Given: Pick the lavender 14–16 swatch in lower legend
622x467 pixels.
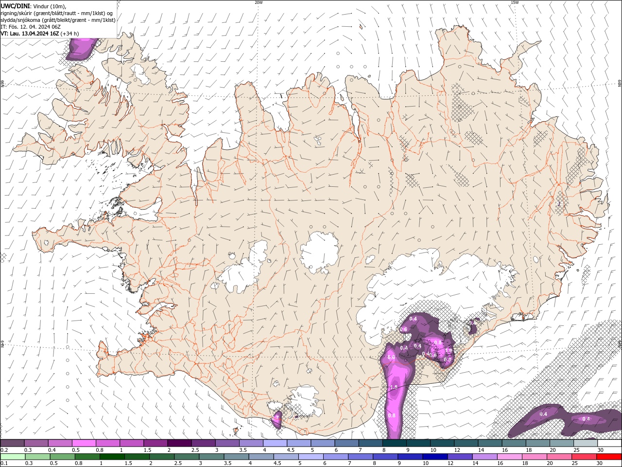Looking at the screenshot, I should (x=484, y=457).
